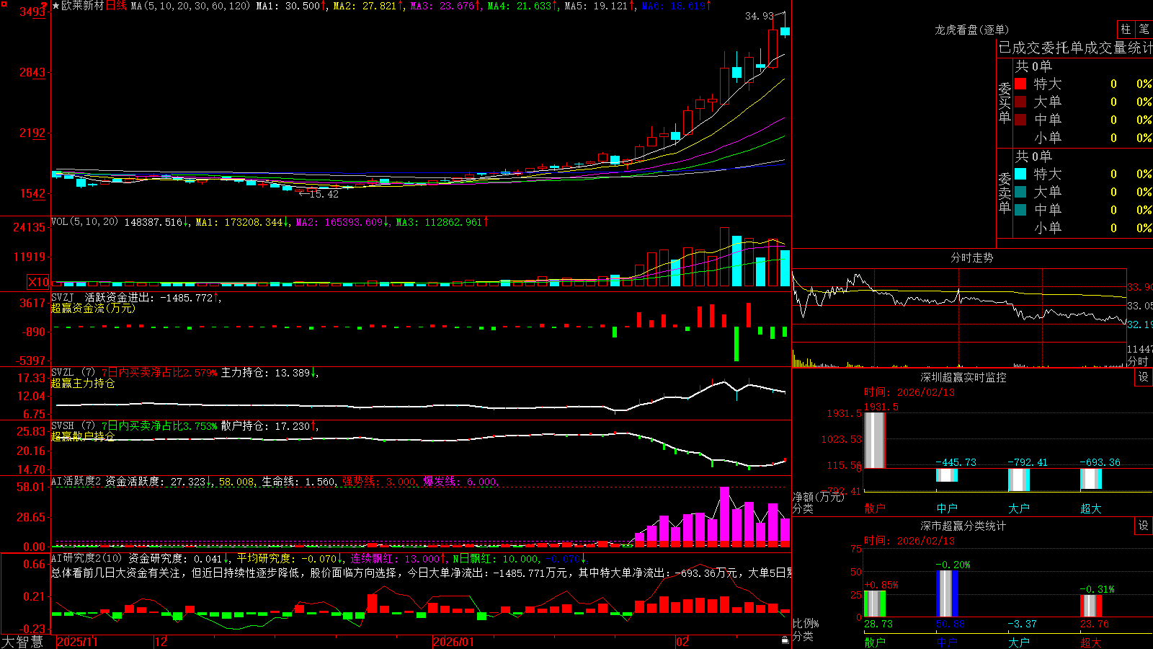Click the 比例% axis label

click(806, 624)
